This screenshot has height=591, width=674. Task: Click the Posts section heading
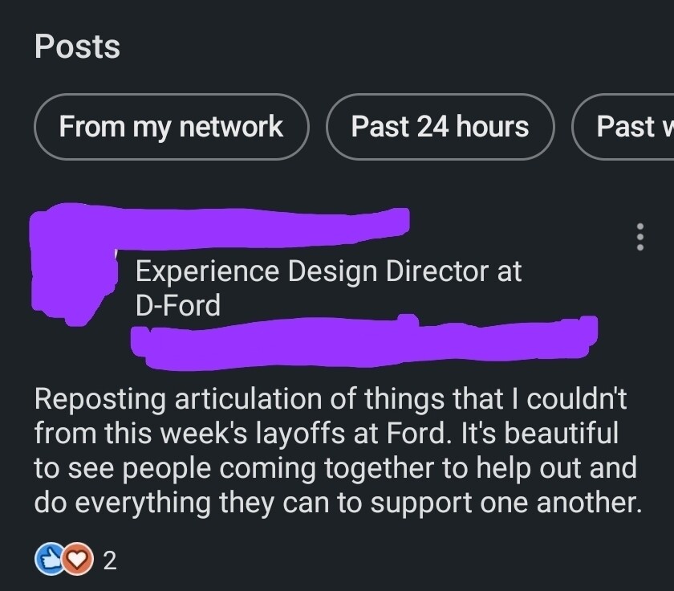tap(77, 47)
